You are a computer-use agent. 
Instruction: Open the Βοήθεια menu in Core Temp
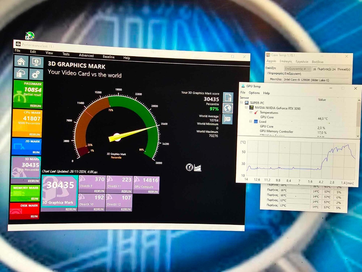pyautogui.click(x=318, y=62)
